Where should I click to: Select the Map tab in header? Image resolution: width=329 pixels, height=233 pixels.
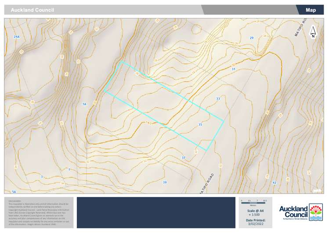(x=311, y=10)
